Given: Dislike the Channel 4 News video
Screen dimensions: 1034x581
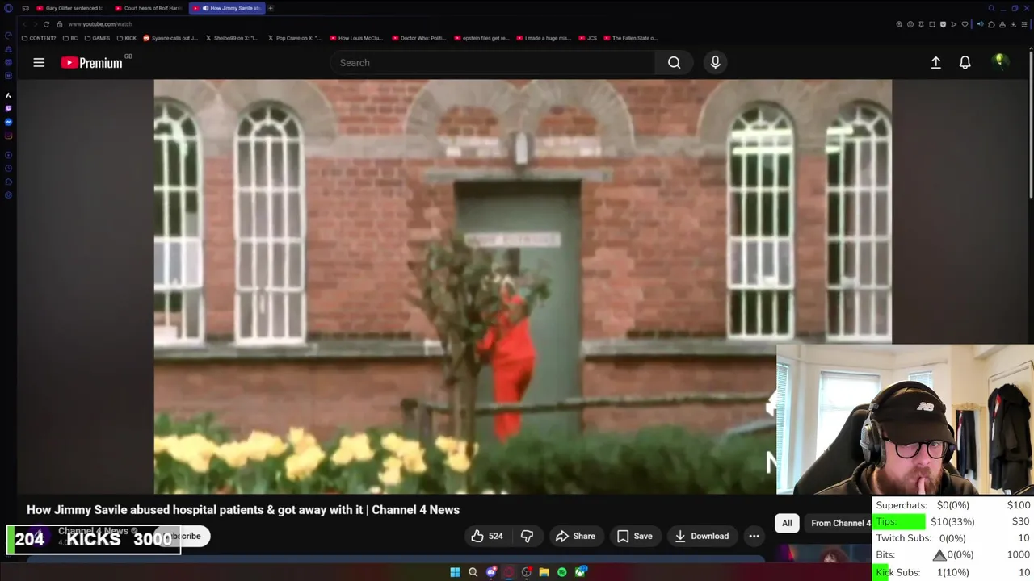Looking at the screenshot, I should (527, 536).
